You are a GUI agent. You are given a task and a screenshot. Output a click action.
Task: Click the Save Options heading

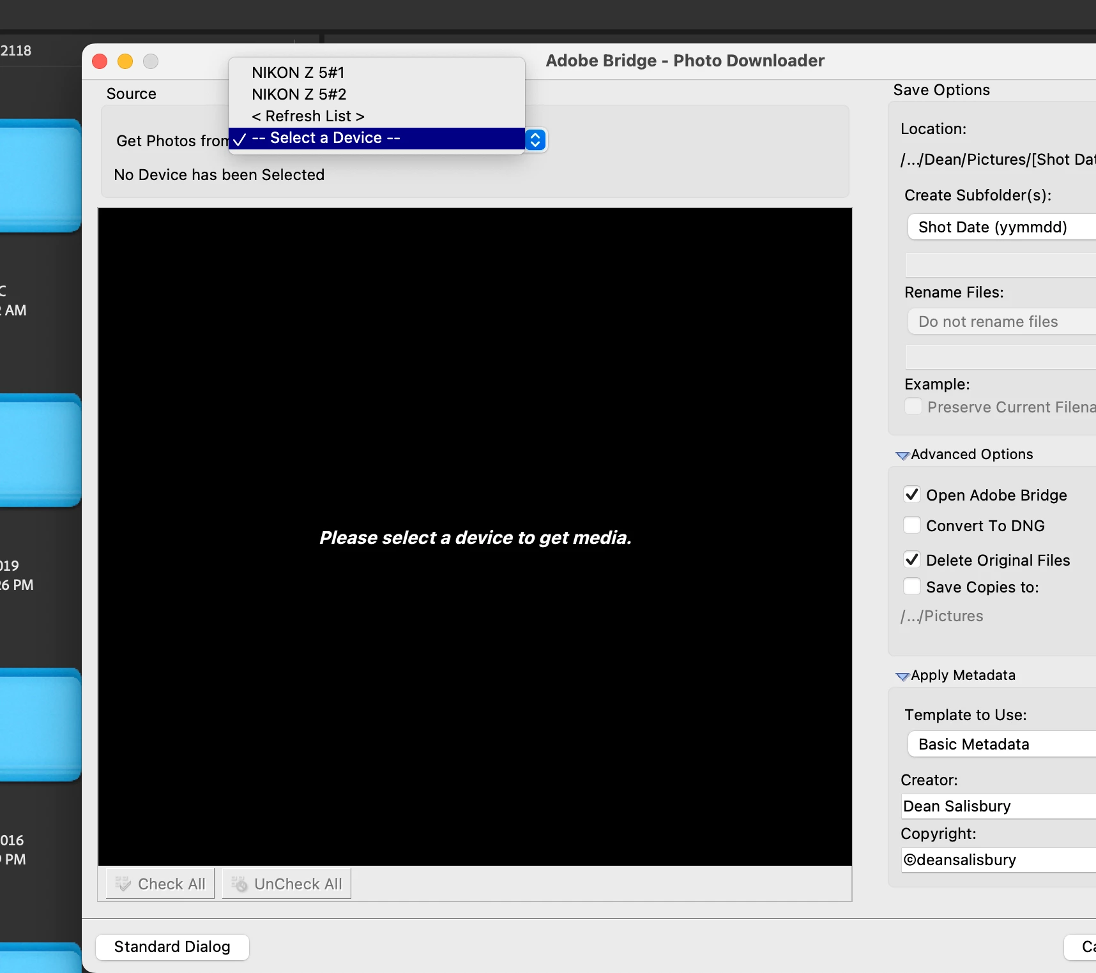[x=941, y=90]
